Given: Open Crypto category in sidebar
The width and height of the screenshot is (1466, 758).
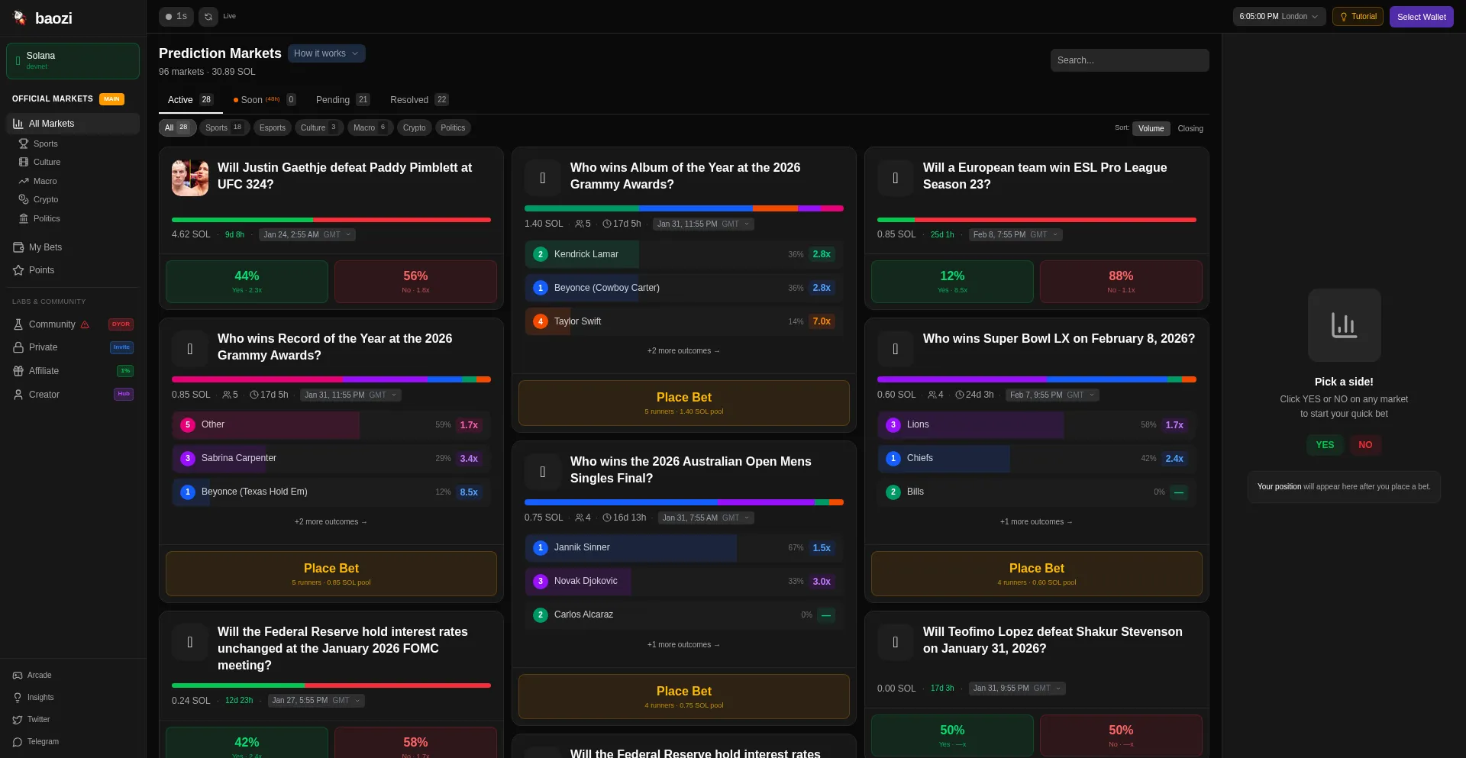Looking at the screenshot, I should (45, 199).
